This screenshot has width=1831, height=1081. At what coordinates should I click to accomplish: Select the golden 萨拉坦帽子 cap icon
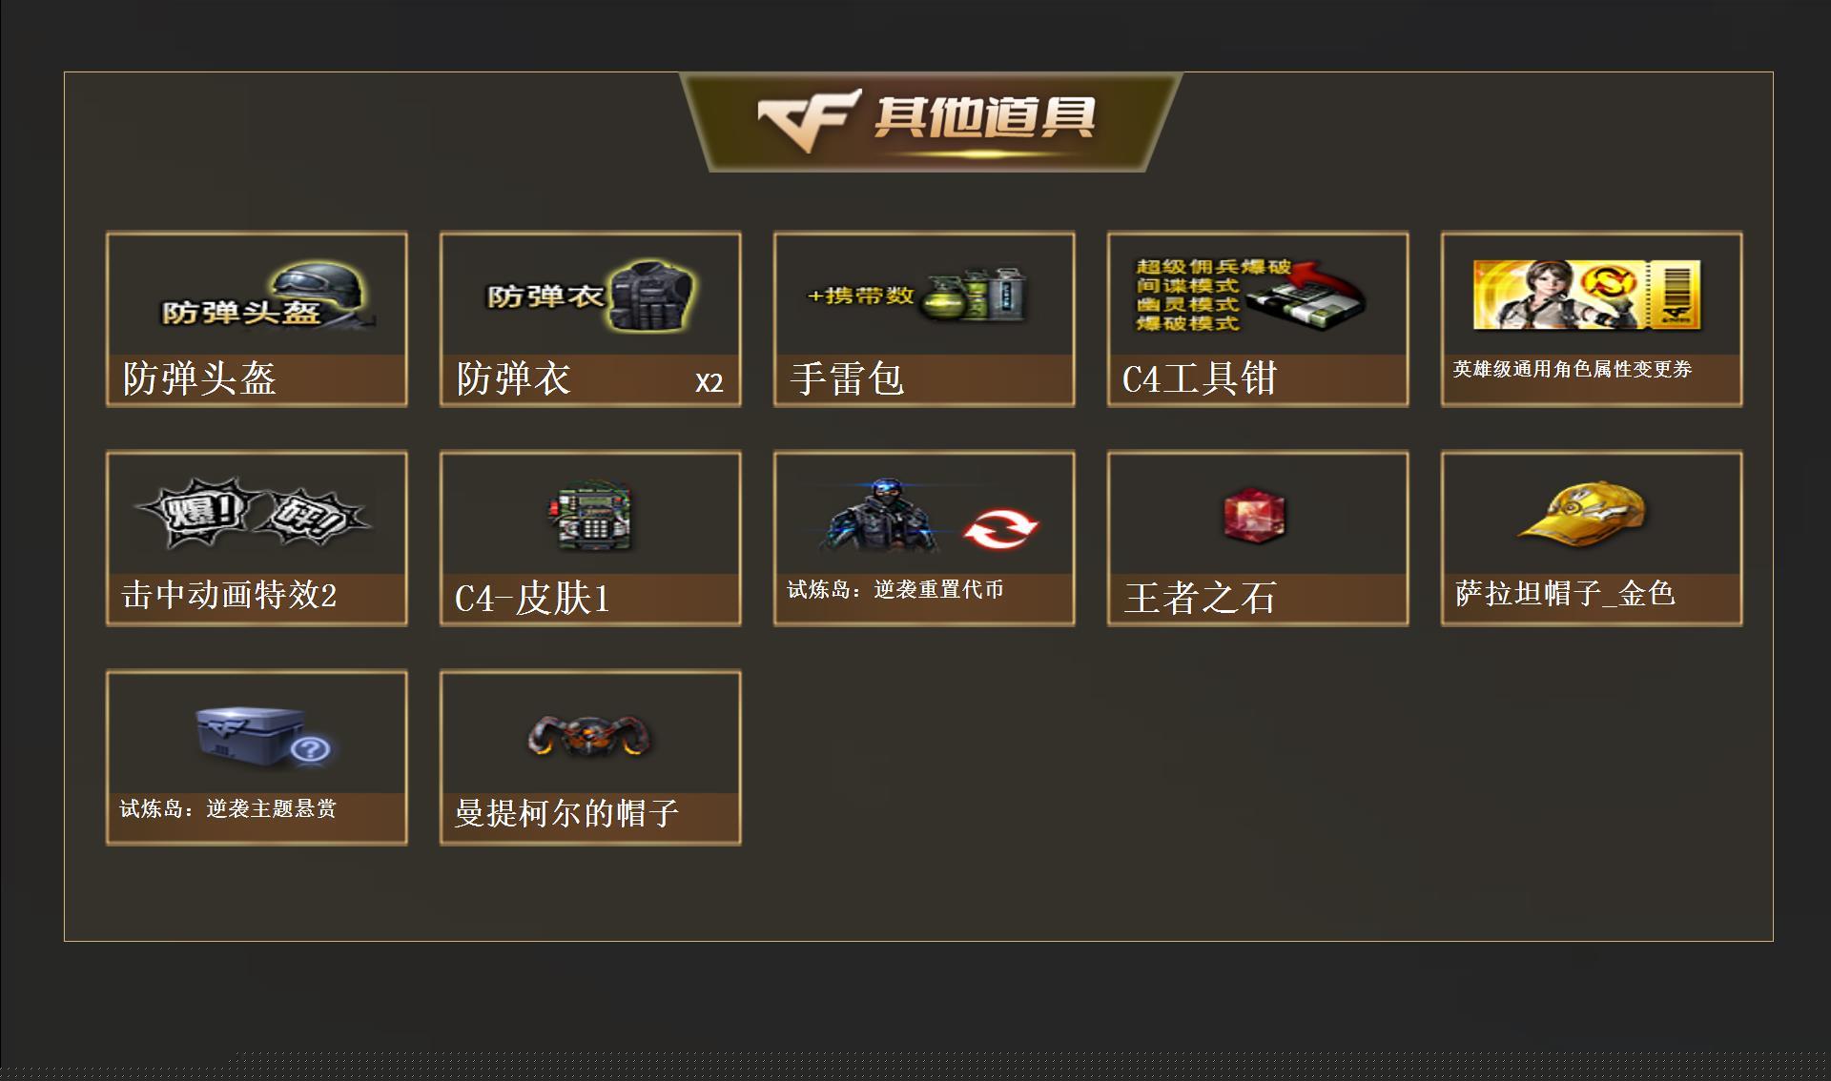(1583, 515)
